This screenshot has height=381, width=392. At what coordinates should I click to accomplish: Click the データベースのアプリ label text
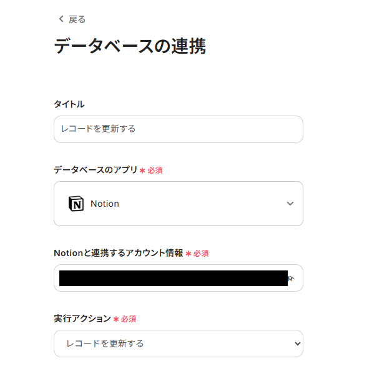96,170
